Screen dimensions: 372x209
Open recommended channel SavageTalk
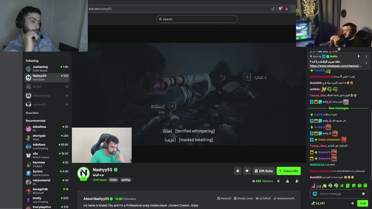(47, 191)
